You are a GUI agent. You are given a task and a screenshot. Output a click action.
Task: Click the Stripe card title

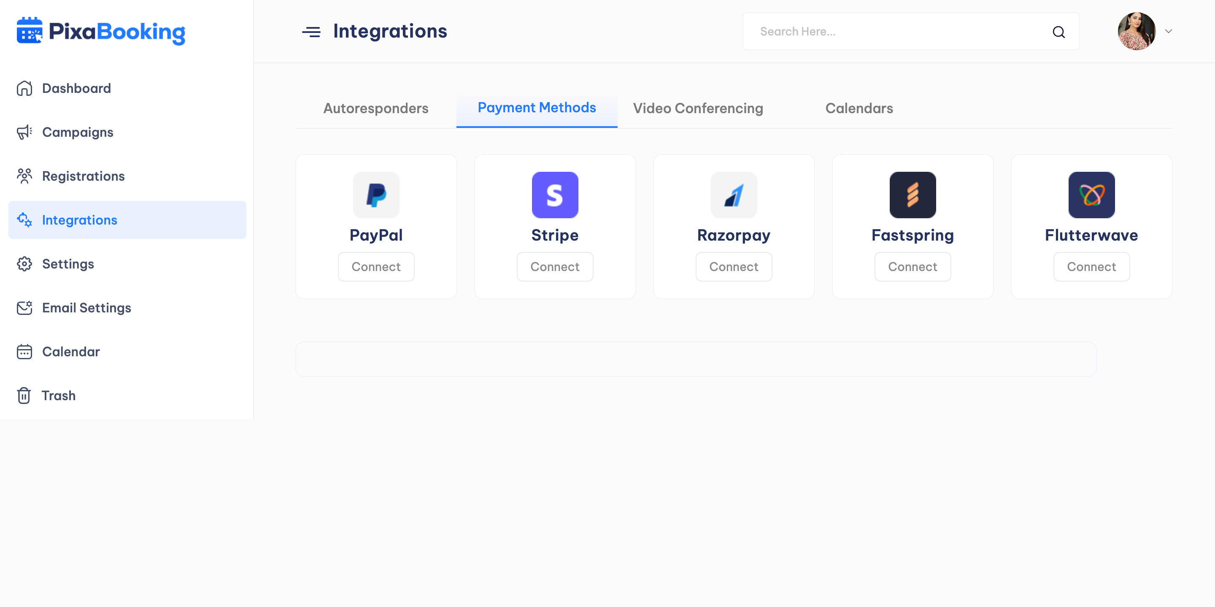[x=555, y=235]
